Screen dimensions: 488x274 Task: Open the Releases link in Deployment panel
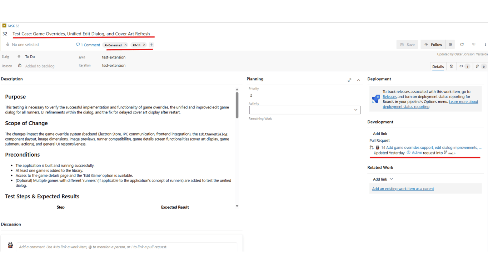389,96
